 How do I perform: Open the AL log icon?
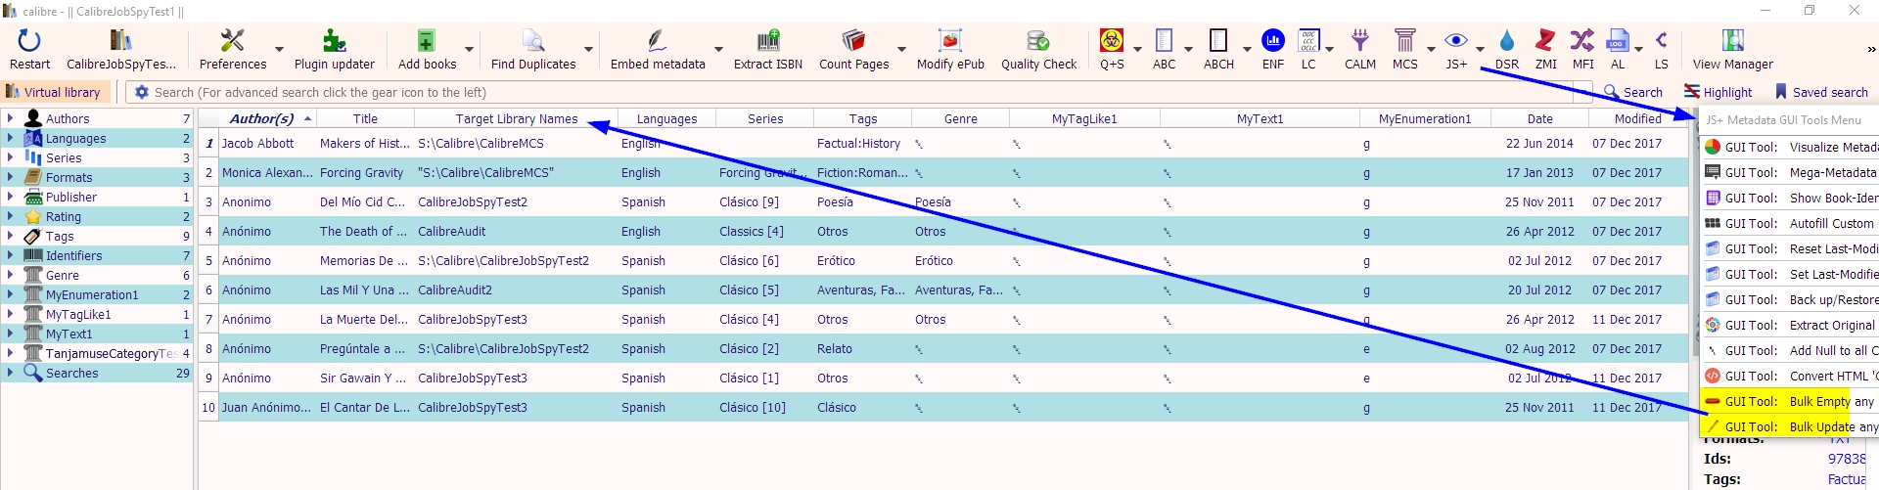coord(1618,40)
